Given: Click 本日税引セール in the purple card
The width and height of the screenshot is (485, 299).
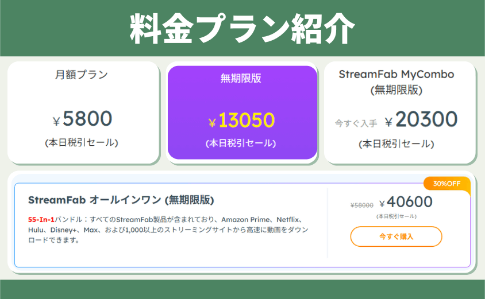Looking at the screenshot, I should tap(241, 143).
